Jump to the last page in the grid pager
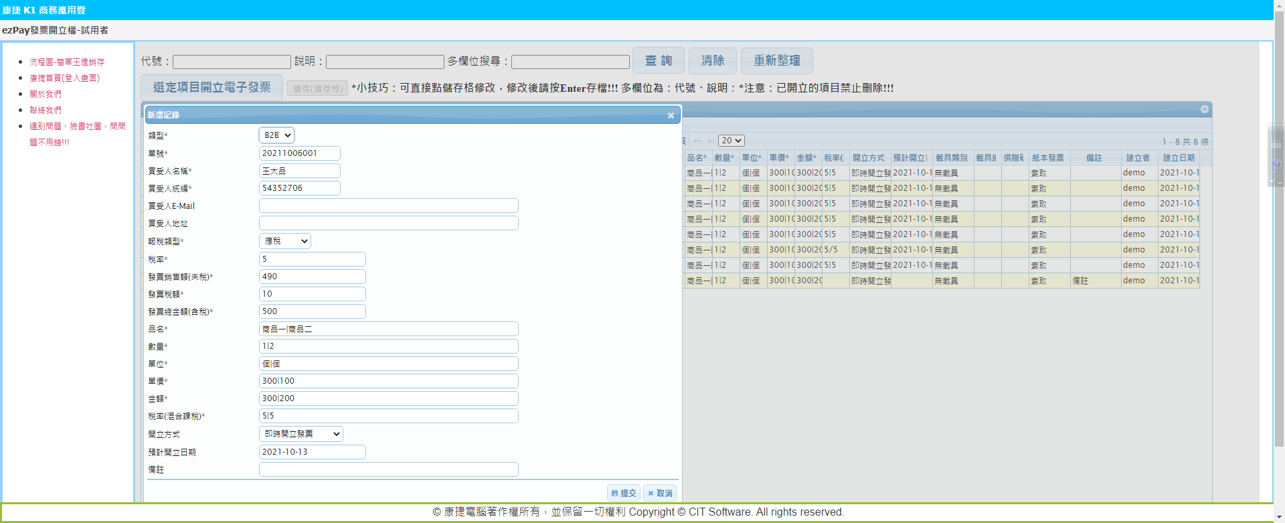 710,141
